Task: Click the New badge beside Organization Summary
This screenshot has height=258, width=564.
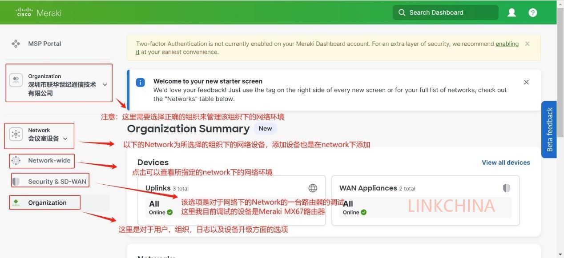Action: tap(265, 128)
